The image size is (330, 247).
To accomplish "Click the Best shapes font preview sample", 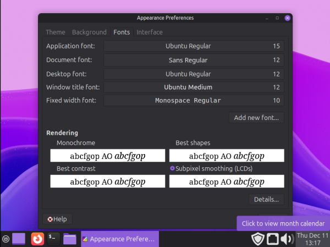I will point(227,156).
